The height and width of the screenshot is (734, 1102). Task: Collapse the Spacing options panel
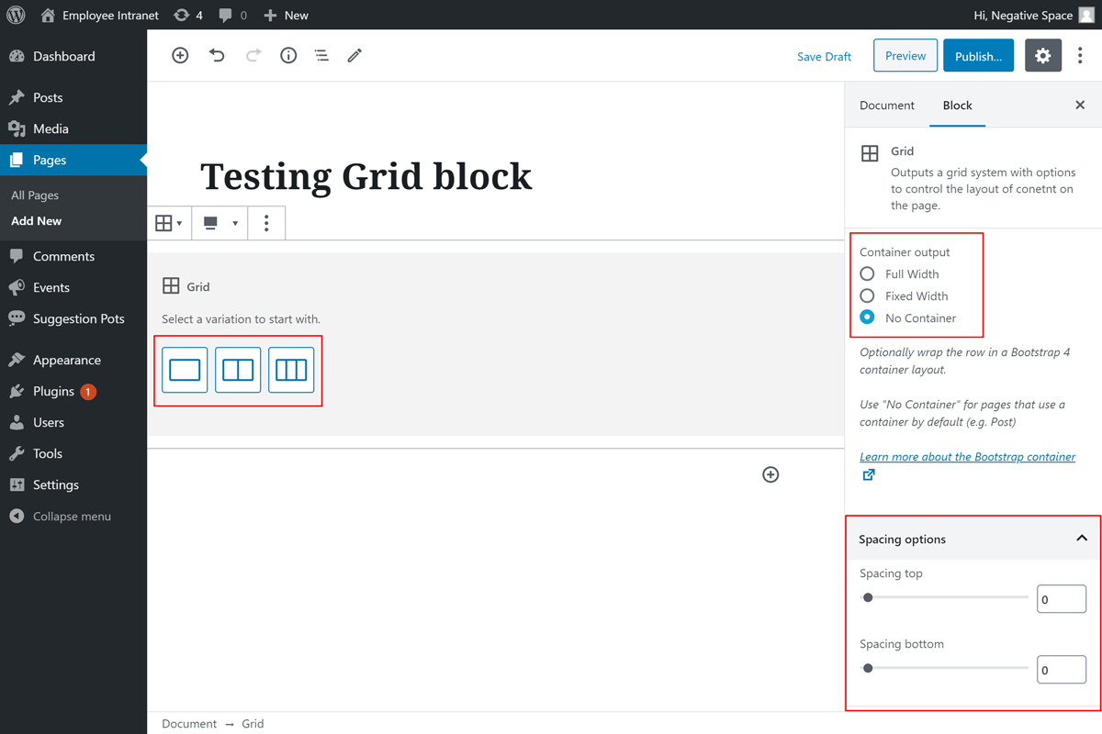(x=1081, y=539)
